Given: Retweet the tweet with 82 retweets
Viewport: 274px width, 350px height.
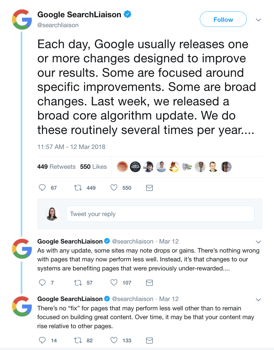Looking at the screenshot, I should (78, 340).
